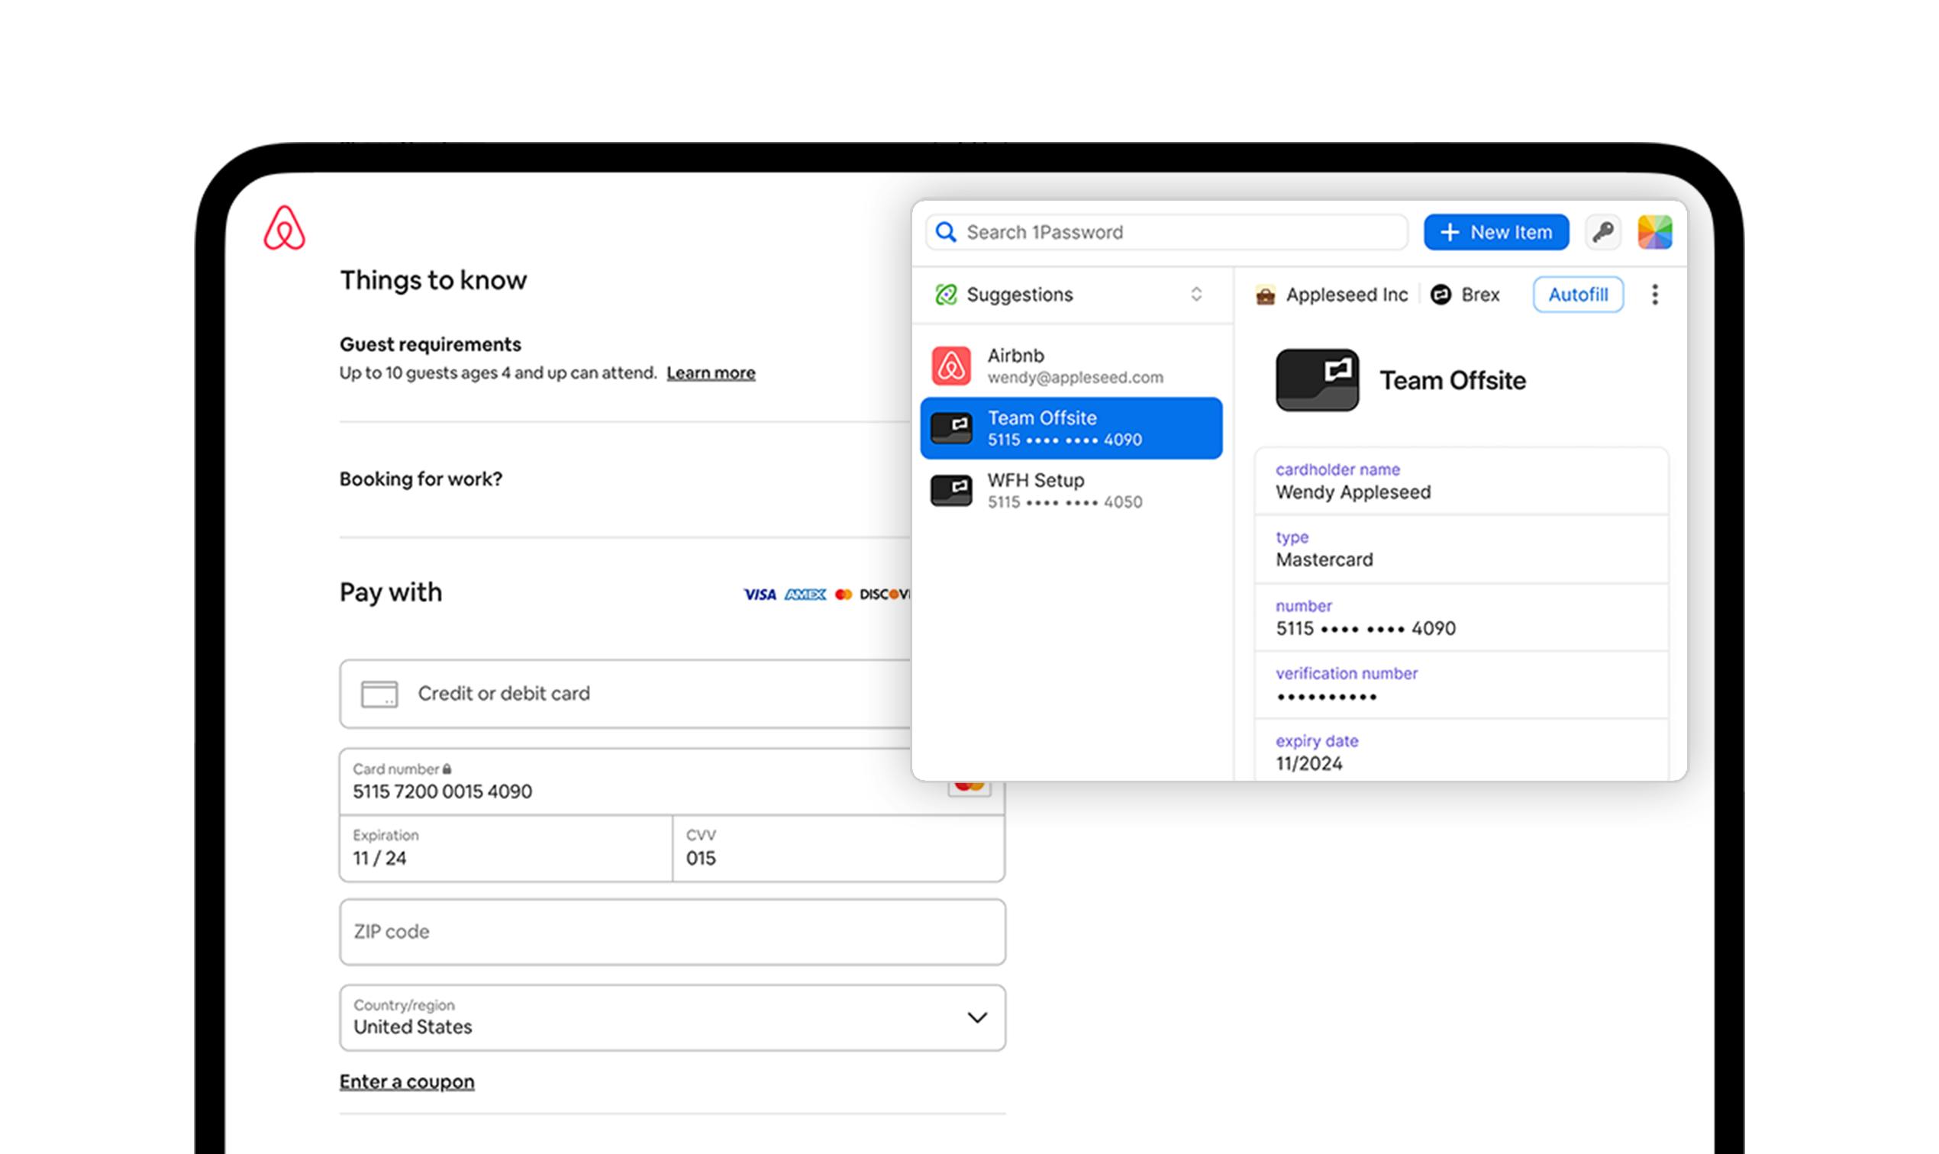Click the magnifier icon in 1Password search
This screenshot has width=1939, height=1154.
point(946,232)
